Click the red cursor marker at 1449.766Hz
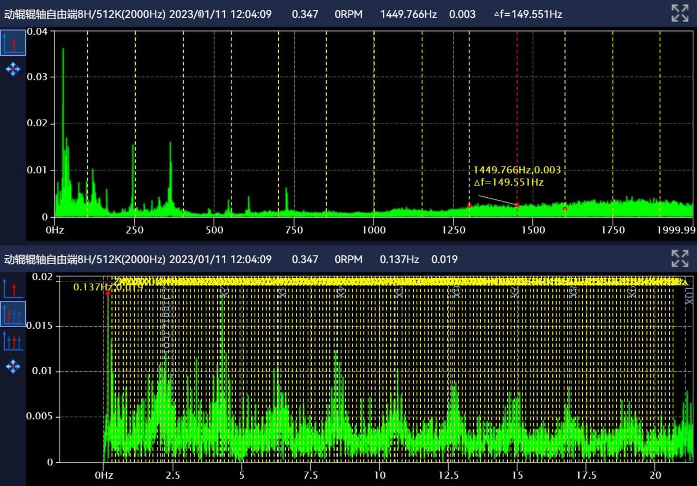 517,205
